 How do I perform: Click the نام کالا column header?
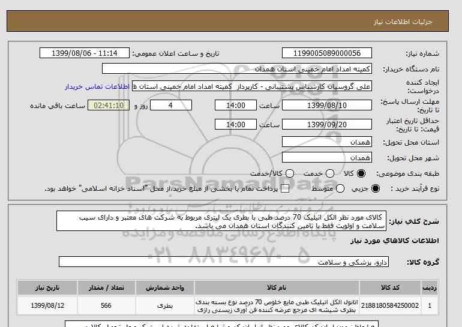[x=277, y=287]
